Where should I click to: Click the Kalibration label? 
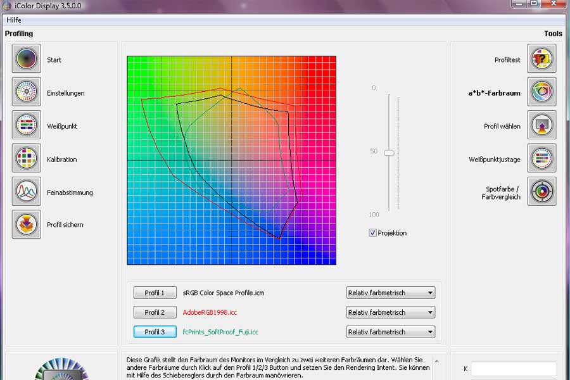point(62,159)
